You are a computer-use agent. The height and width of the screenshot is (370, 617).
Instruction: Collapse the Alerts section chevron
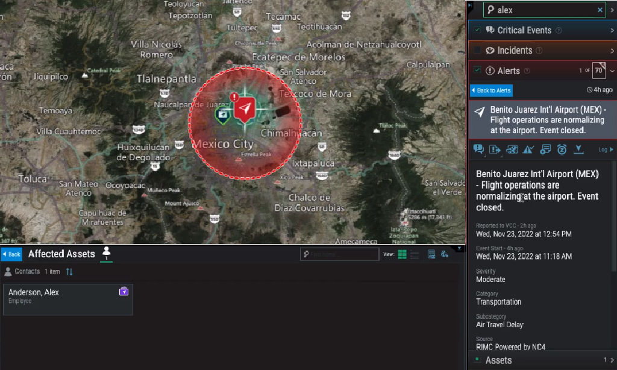(612, 71)
